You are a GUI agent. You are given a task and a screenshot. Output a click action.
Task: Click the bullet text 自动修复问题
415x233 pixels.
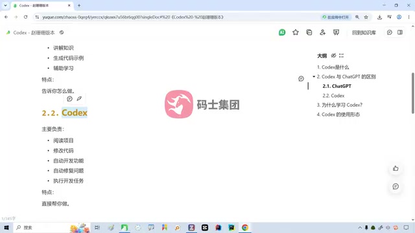point(68,171)
